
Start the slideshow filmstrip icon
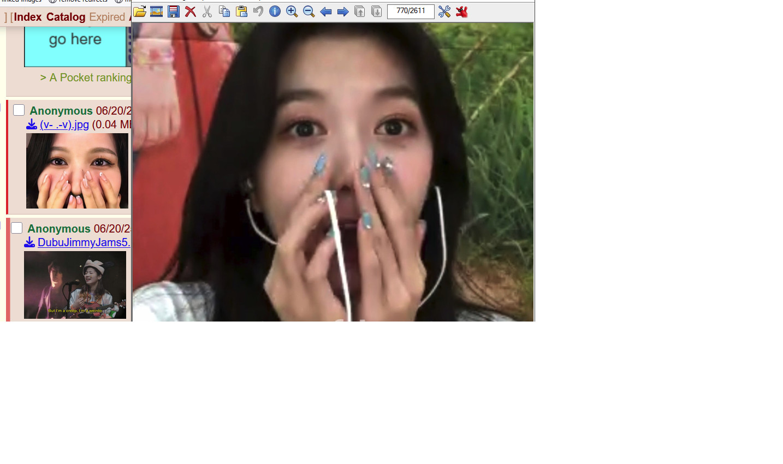(157, 11)
